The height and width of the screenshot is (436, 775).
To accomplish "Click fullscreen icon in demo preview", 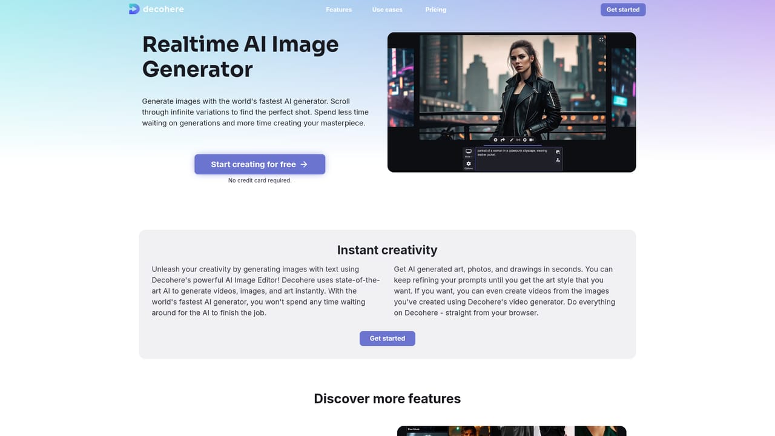I will tap(601, 39).
